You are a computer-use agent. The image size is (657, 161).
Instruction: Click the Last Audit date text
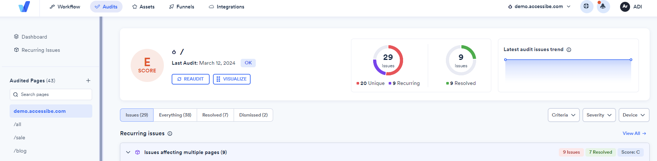203,63
